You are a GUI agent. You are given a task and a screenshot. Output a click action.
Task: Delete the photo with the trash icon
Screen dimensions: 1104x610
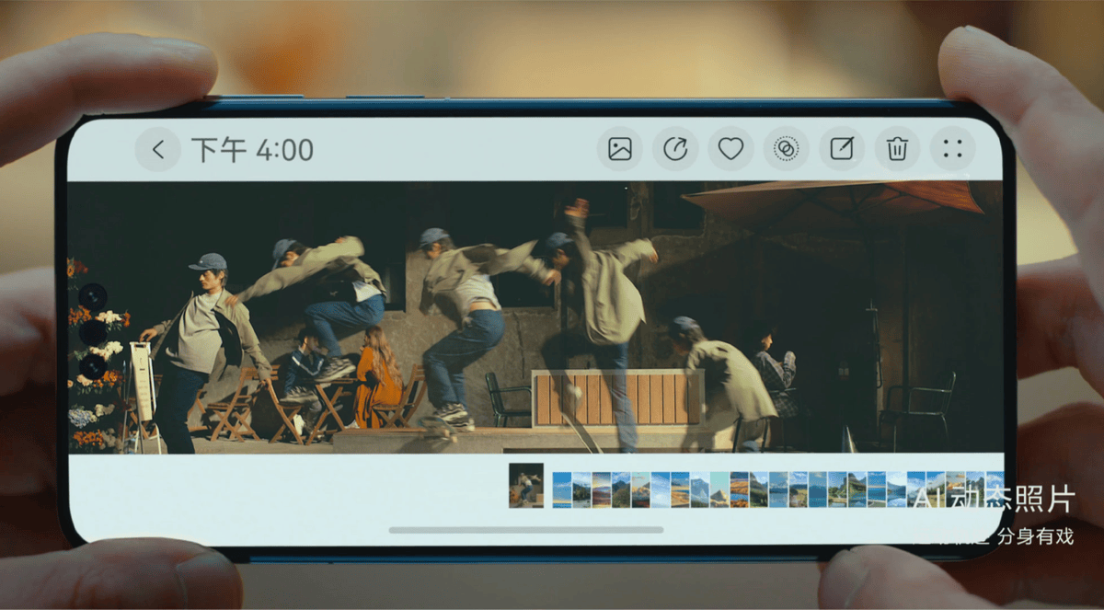897,149
